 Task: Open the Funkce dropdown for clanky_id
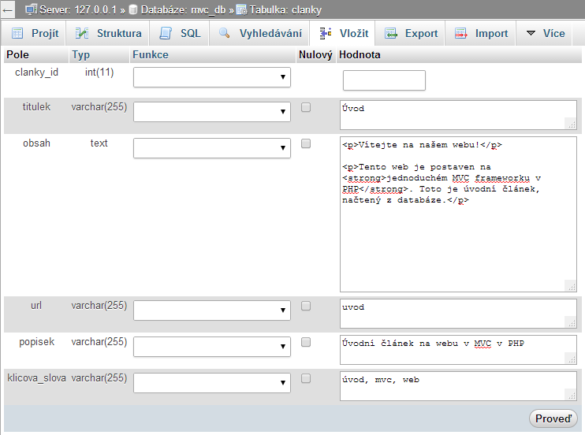[x=212, y=77]
